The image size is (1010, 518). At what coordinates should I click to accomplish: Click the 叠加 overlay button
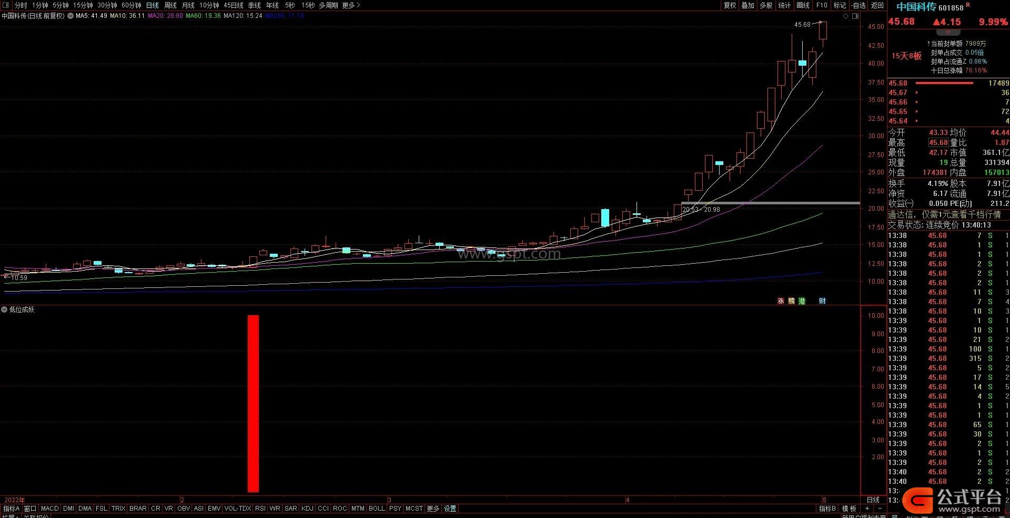click(x=748, y=5)
